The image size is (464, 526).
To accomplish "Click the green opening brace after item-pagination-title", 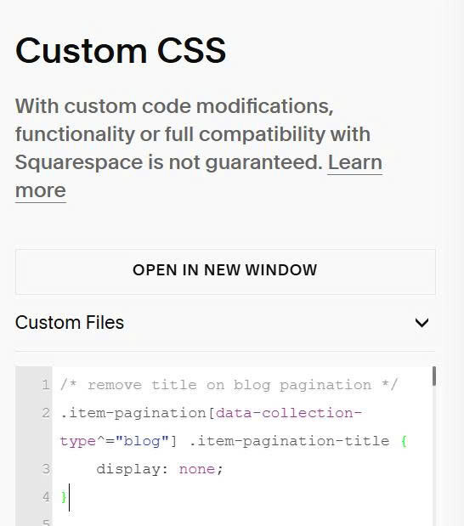I will tap(404, 441).
